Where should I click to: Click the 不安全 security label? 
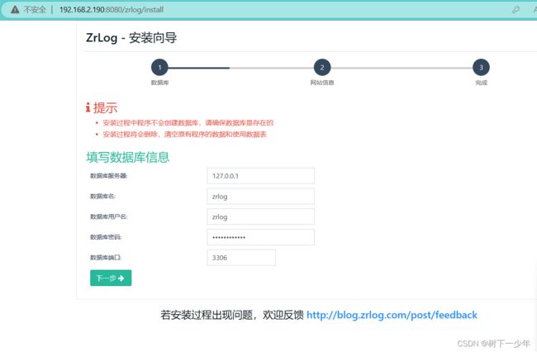tap(35, 10)
